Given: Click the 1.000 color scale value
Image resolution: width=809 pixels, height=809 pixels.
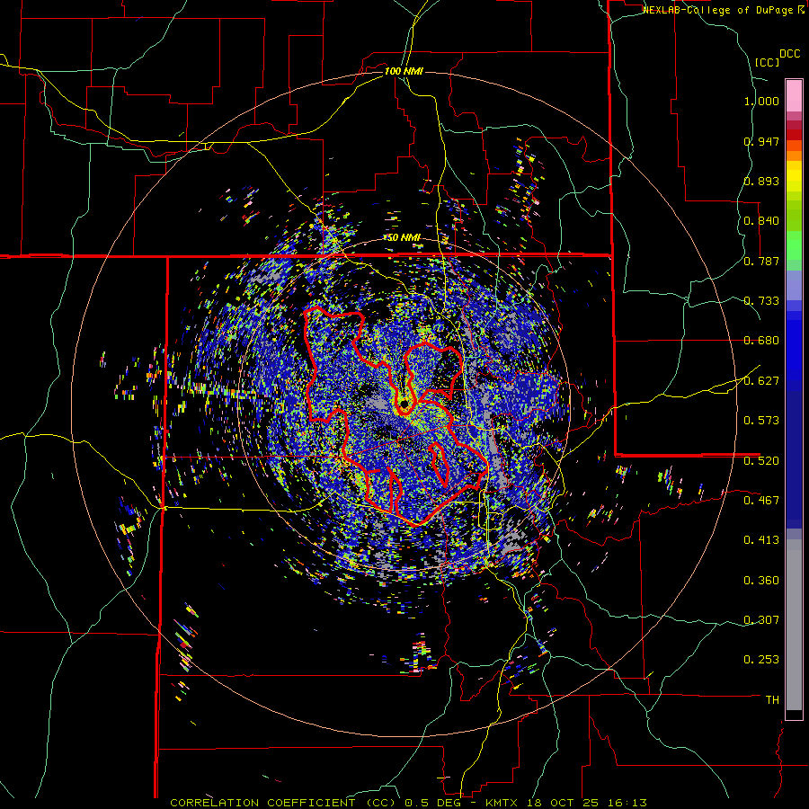Looking at the screenshot, I should [x=761, y=101].
